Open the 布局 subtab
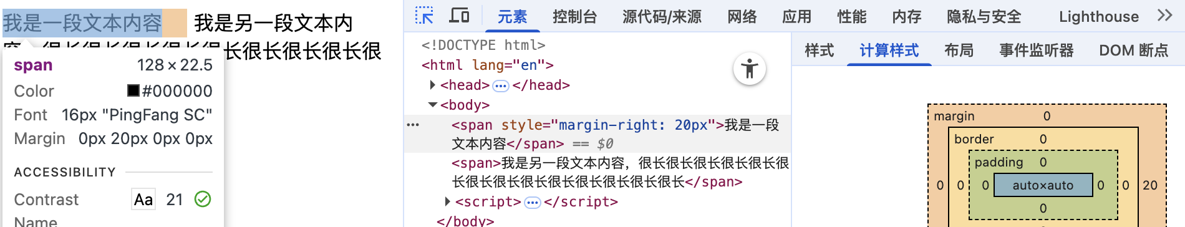1185x227 pixels. pyautogui.click(x=959, y=51)
